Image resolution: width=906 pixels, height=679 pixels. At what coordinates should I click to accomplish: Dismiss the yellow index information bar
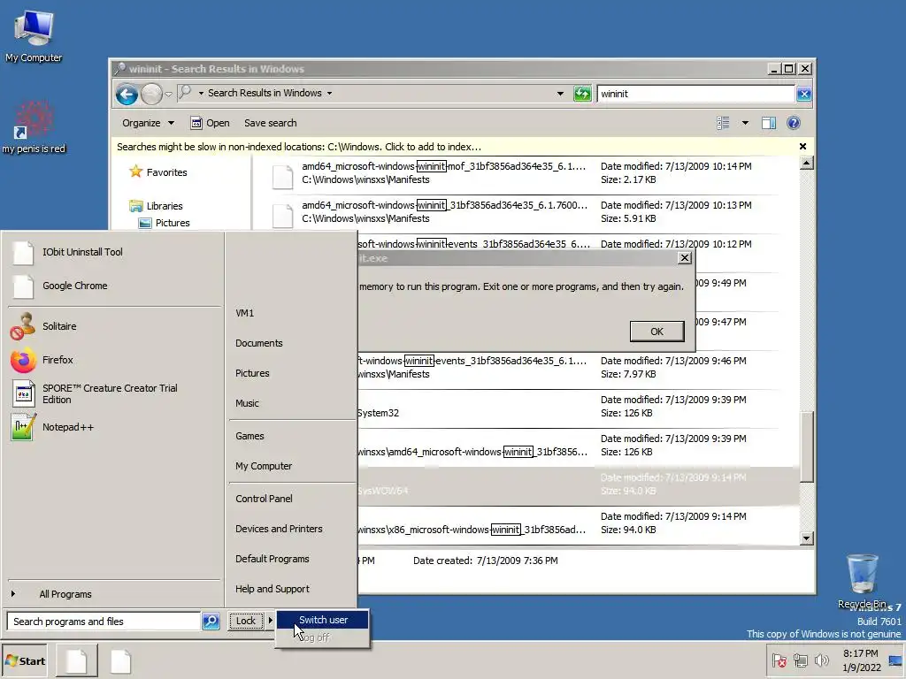802,147
